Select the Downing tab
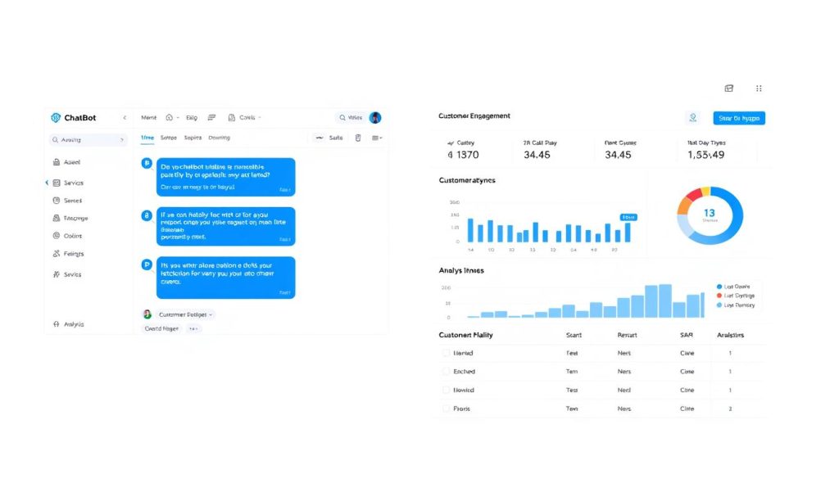Viewport: 839px width, 479px height. coord(219,138)
